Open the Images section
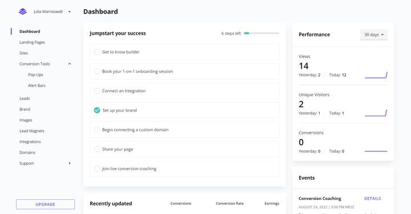411x214 pixels. tap(26, 120)
